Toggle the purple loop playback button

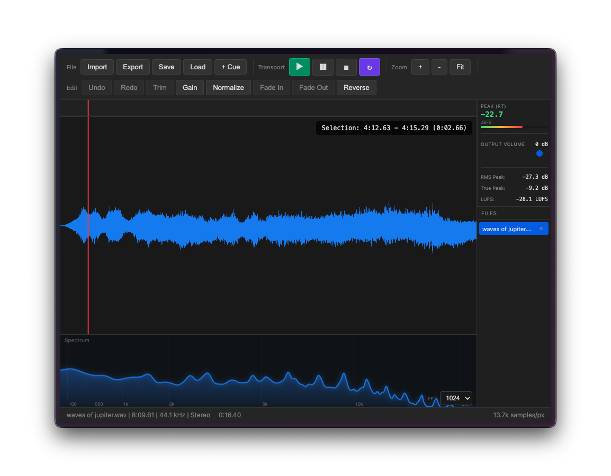point(370,67)
